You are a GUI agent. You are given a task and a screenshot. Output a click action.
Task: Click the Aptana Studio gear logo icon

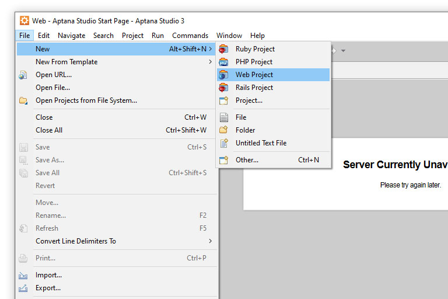tap(24, 20)
